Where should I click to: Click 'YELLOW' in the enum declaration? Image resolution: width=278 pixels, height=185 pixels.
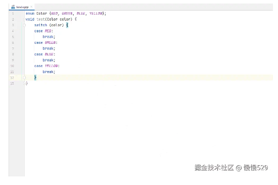pos(96,14)
